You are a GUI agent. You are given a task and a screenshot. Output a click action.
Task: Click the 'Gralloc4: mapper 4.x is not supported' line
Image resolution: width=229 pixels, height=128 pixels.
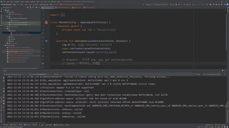pos(50,88)
